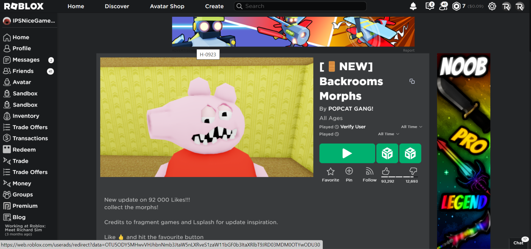This screenshot has width=531, height=249.
Task: Expand All Time dropdown beside Verify User
Action: pos(412,127)
